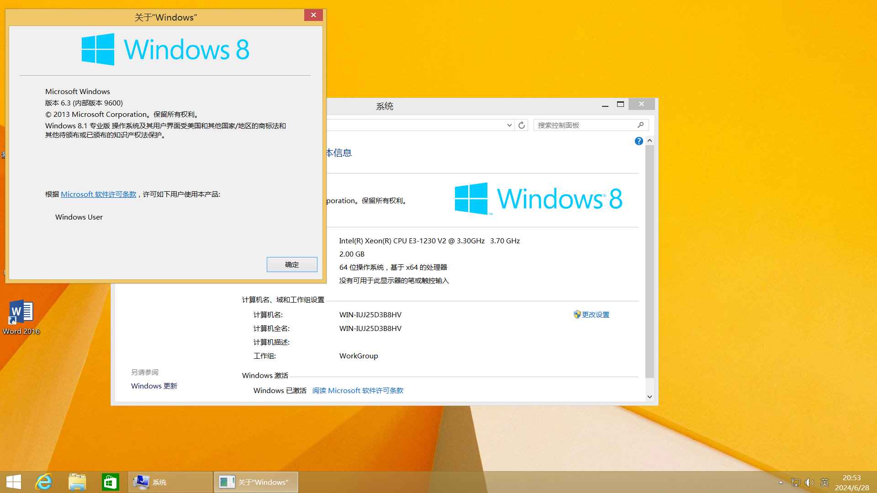Click the network icon in the system tray
This screenshot has width=877, height=493.
click(x=795, y=483)
